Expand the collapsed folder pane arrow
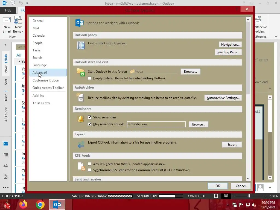 click(x=6, y=45)
